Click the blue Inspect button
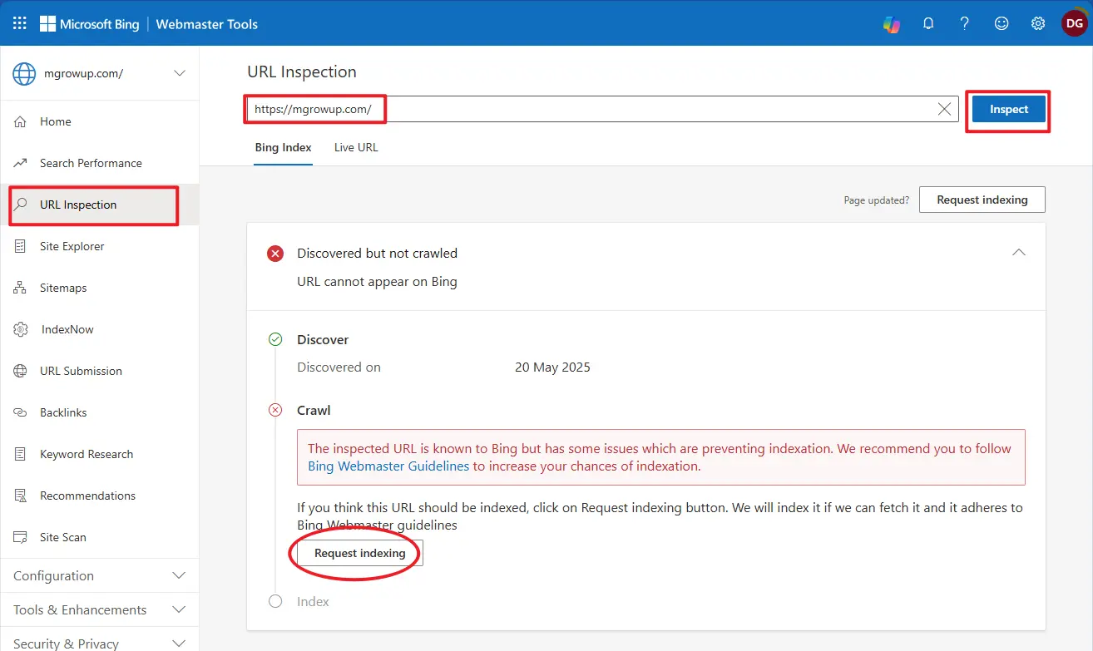Image resolution: width=1093 pixels, height=651 pixels. (1008, 110)
